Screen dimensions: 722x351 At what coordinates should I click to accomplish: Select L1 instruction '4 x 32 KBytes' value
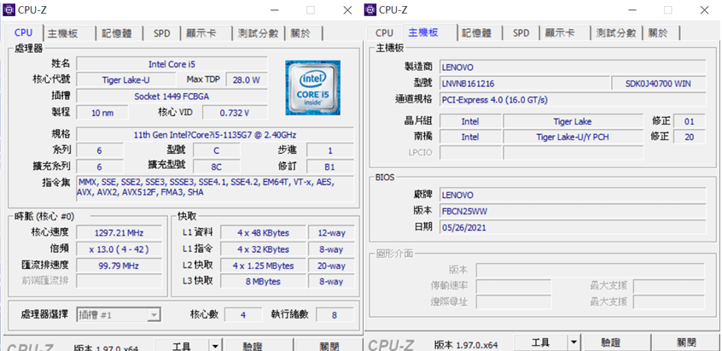coord(263,249)
